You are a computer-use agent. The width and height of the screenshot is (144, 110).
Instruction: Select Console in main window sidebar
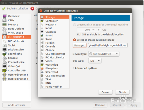(17, 58)
